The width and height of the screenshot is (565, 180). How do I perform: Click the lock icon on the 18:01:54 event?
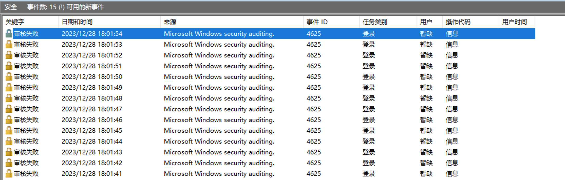click(9, 34)
